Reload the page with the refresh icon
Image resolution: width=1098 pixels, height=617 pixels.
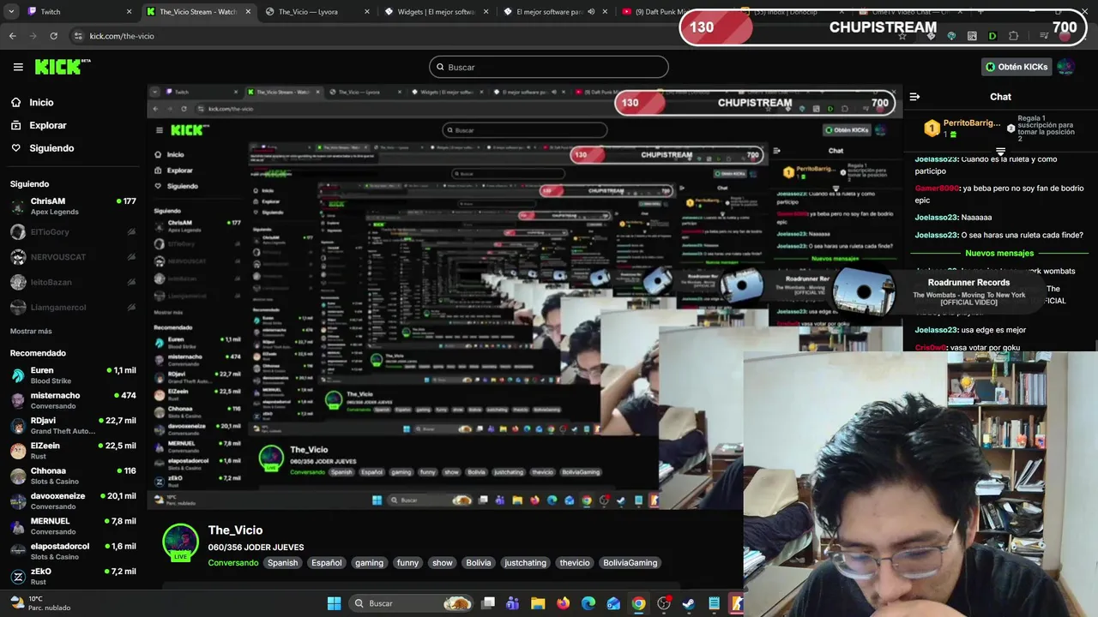(53, 36)
